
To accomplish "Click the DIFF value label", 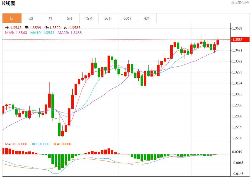I will click(40, 144).
